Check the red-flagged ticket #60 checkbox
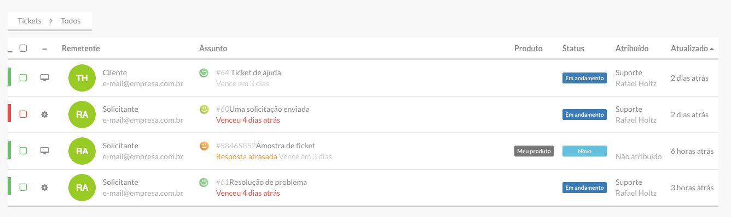The width and height of the screenshot is (731, 217). (23, 114)
